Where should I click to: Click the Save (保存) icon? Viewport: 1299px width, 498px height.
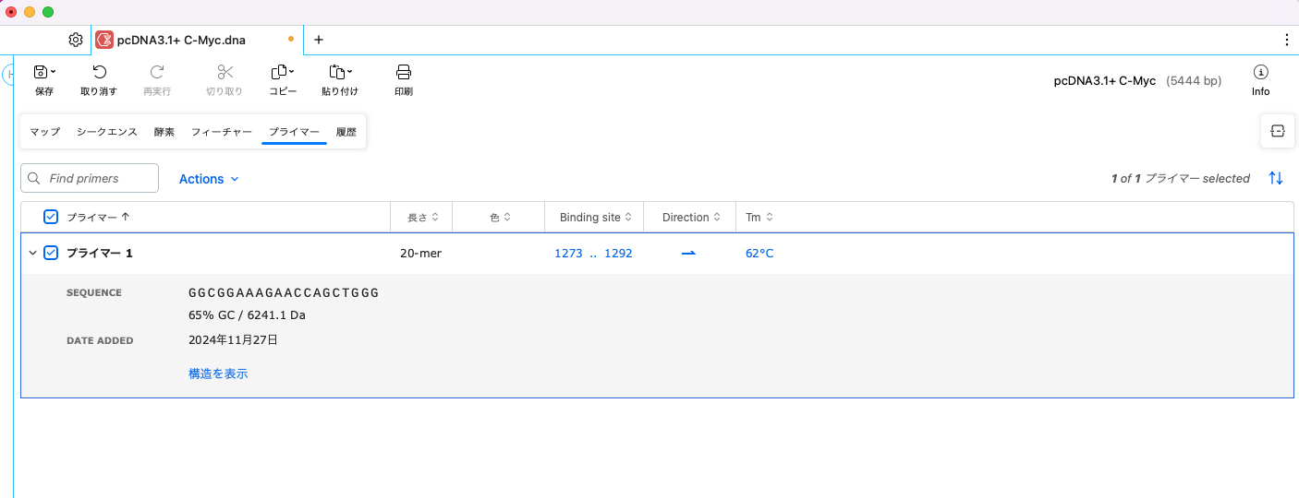click(x=41, y=72)
